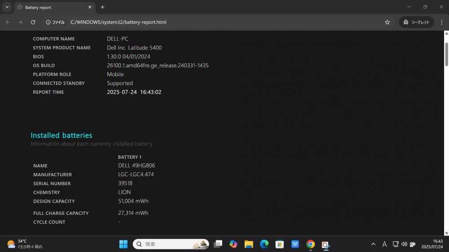
Task: Go forward with the browser forward arrow
Action: pos(20,22)
